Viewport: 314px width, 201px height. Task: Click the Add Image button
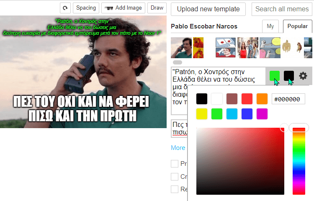coord(123,8)
